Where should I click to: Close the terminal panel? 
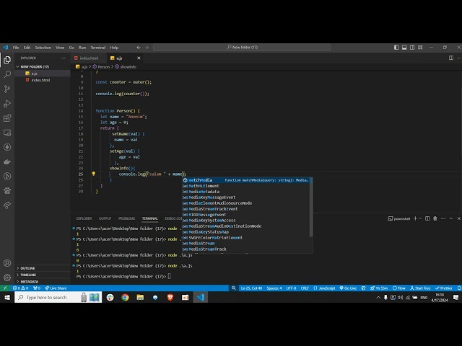pyautogui.click(x=459, y=218)
